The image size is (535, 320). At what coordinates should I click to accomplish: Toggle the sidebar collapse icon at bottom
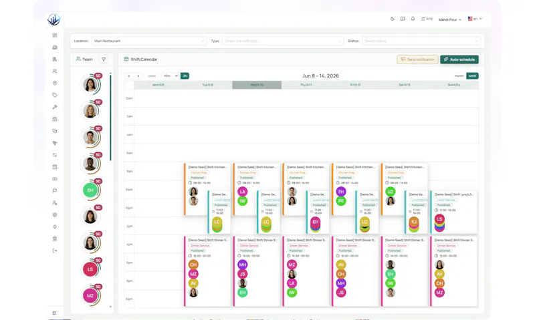tap(54, 313)
